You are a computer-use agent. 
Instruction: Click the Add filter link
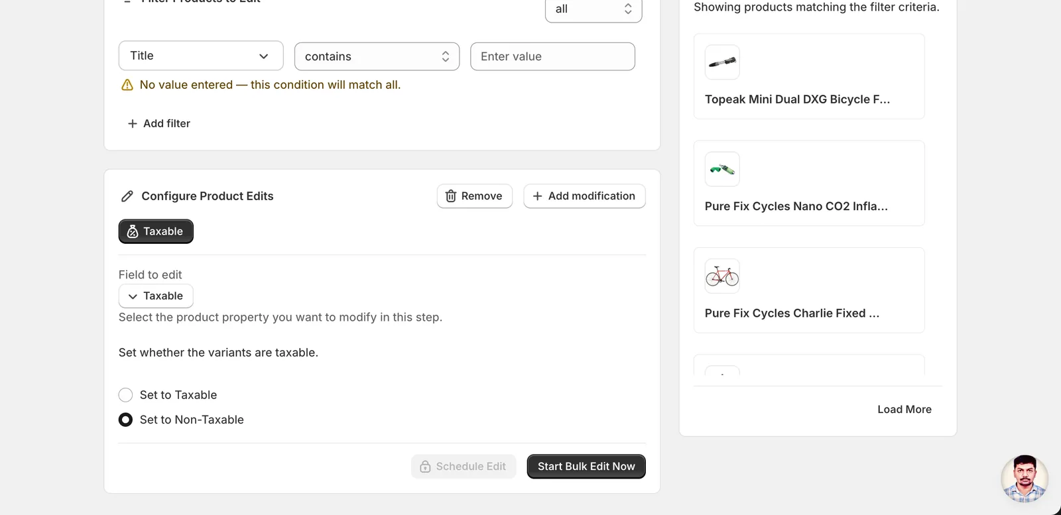coord(159,123)
